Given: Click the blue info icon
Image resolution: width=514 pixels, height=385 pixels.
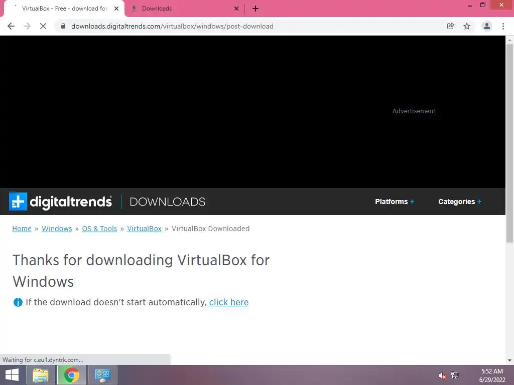Looking at the screenshot, I should tap(18, 302).
